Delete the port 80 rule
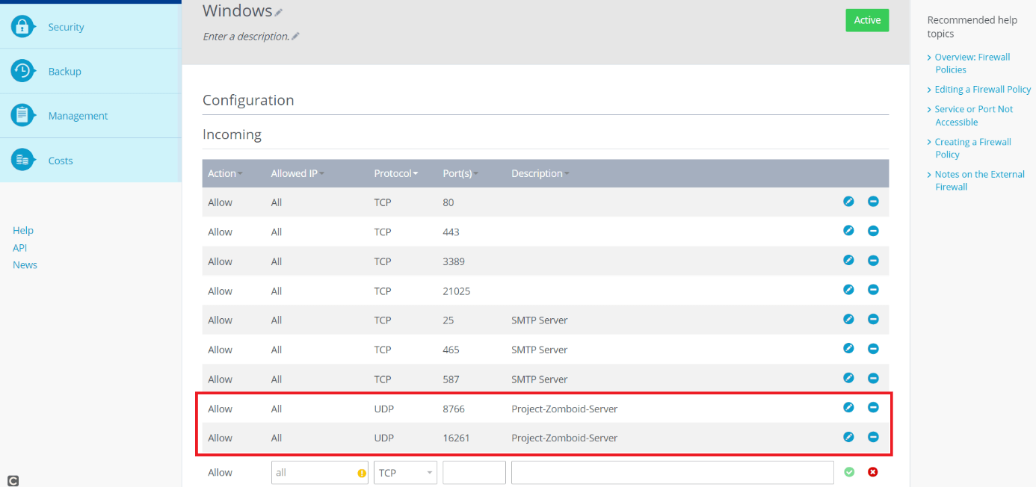Viewport: 1036px width, 487px height. tap(873, 202)
